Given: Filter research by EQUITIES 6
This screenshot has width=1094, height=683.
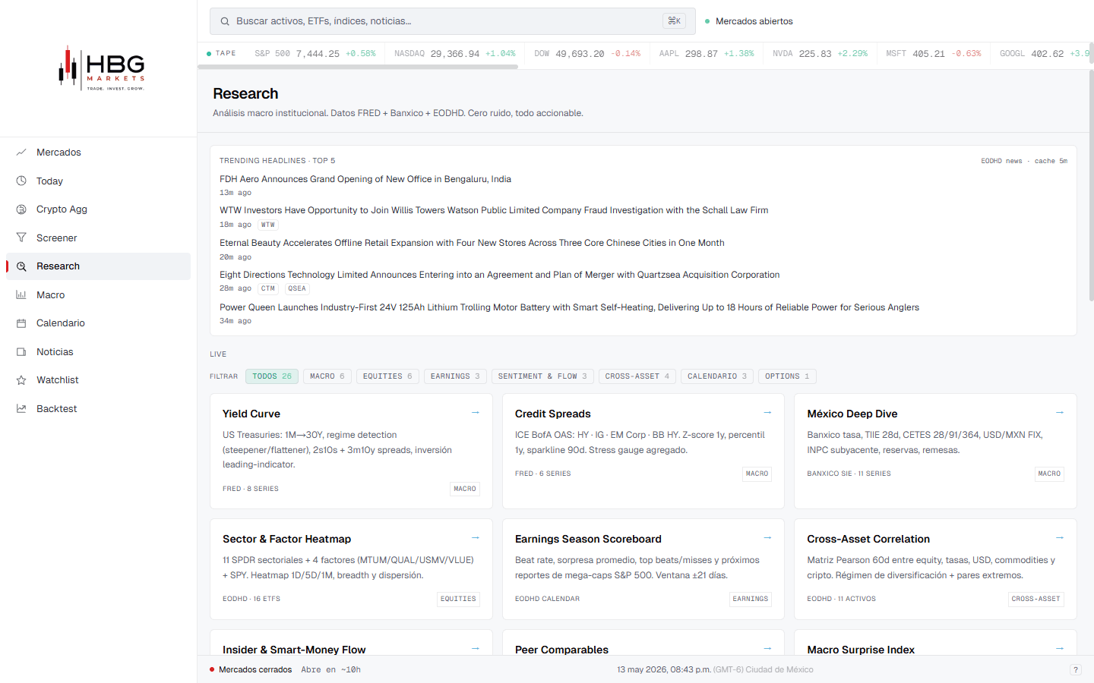Looking at the screenshot, I should click(x=387, y=376).
